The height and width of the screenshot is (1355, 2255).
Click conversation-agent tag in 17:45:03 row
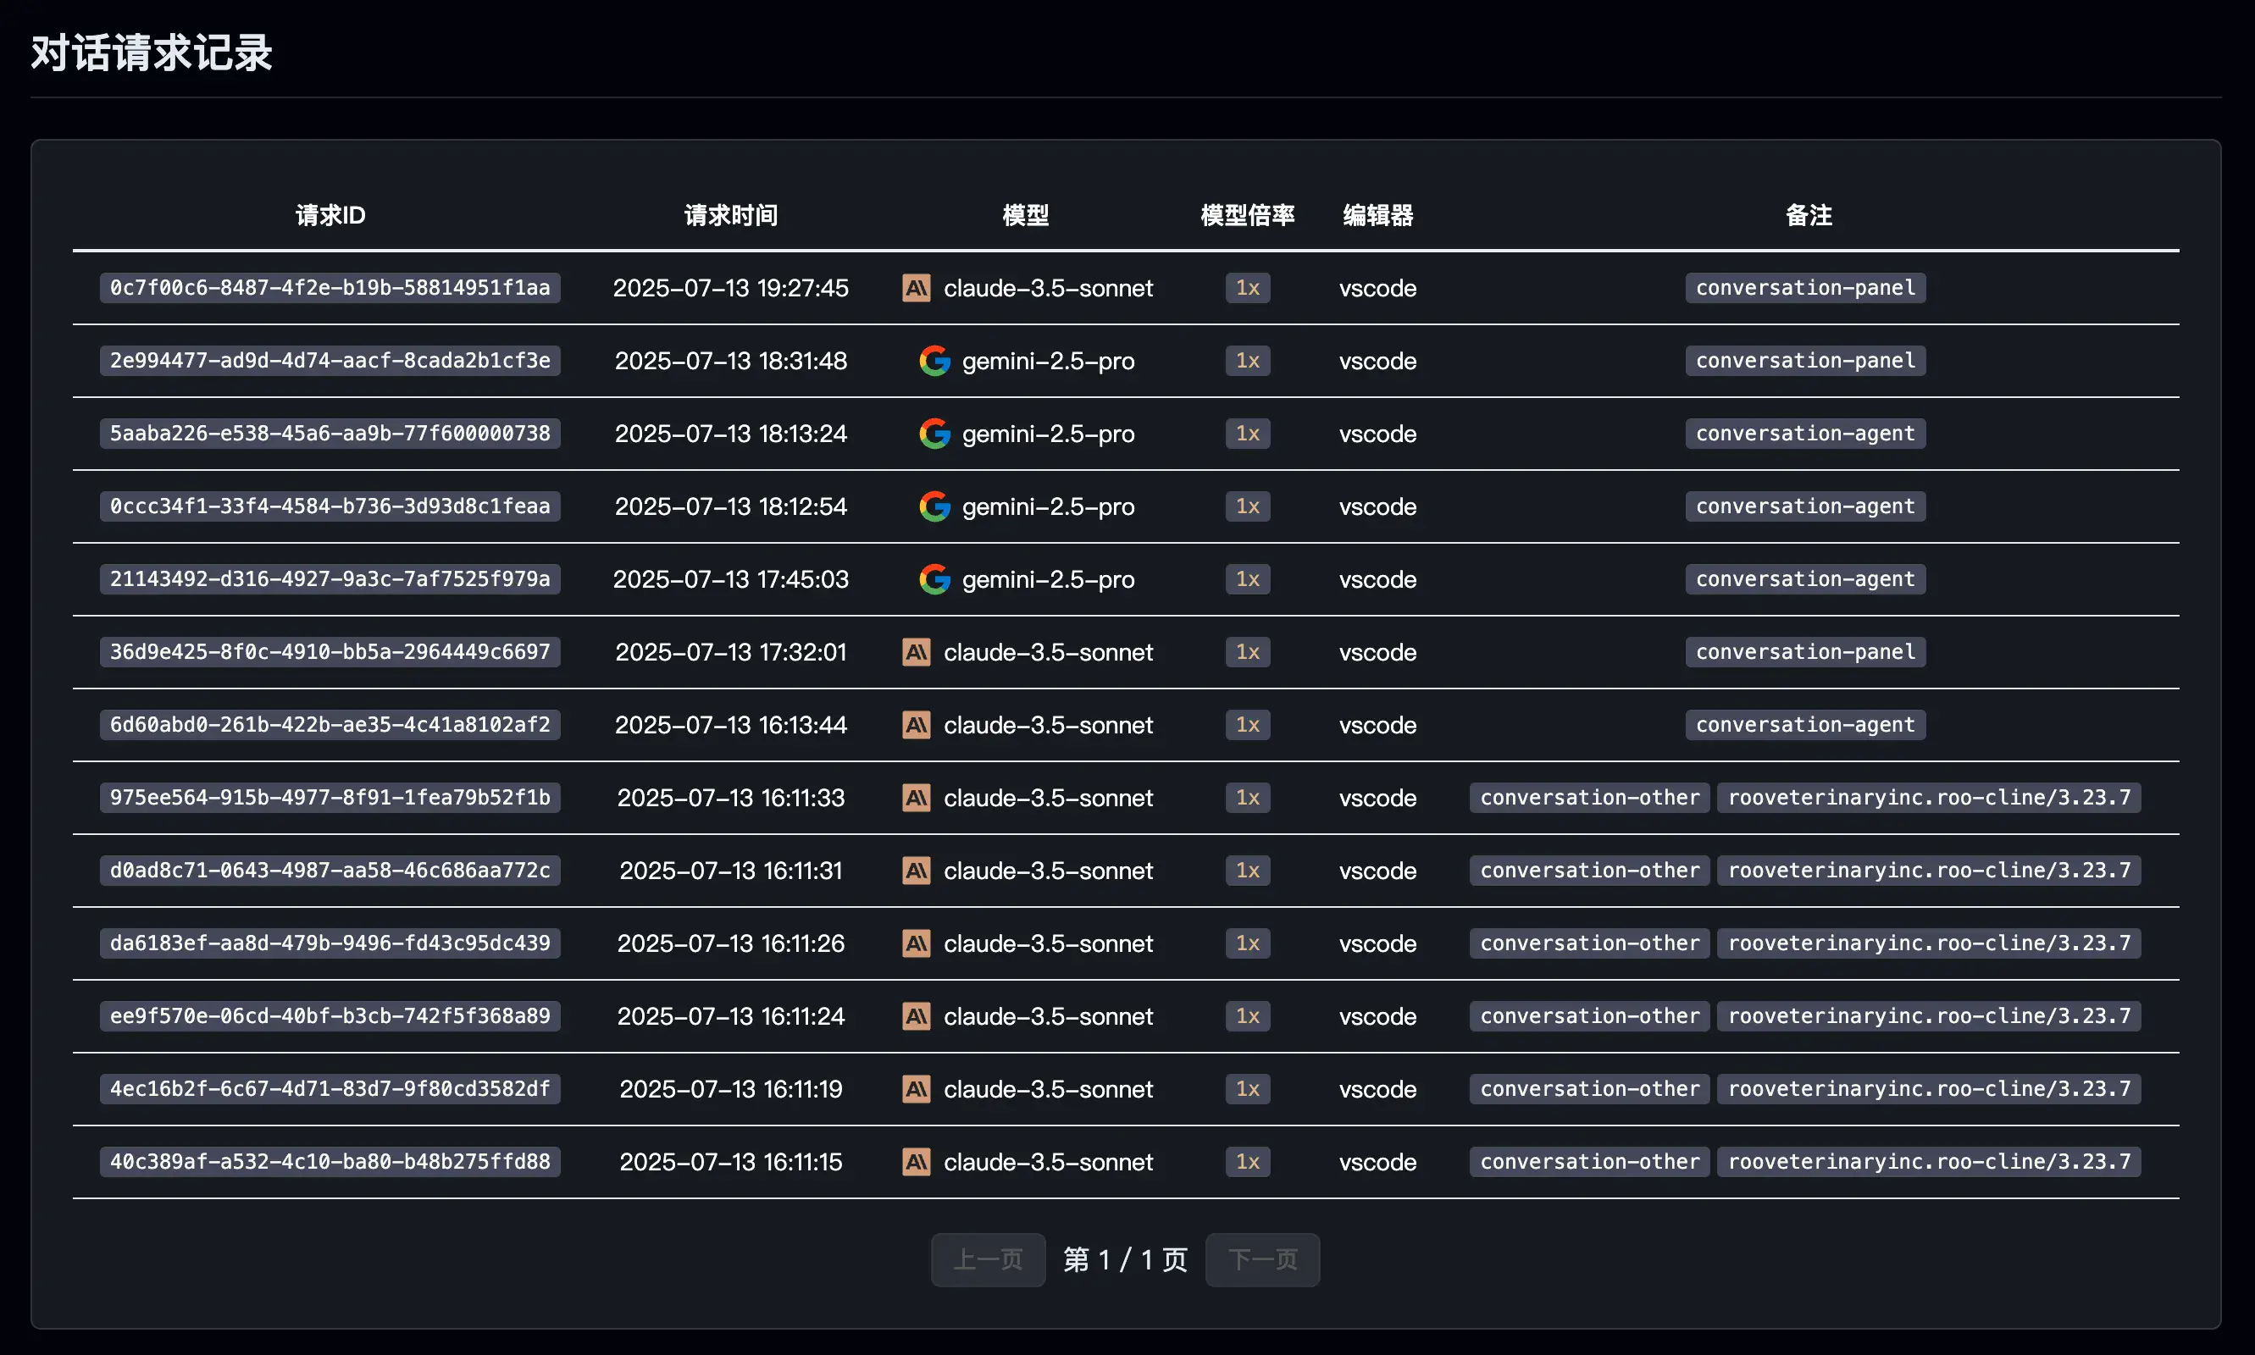pyautogui.click(x=1804, y=579)
